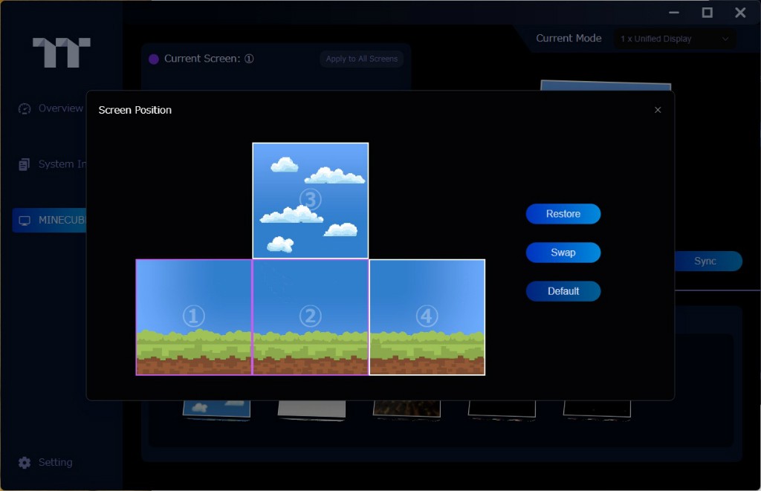Select the MINECUBE monitor icon
The width and height of the screenshot is (761, 491).
pyautogui.click(x=25, y=221)
